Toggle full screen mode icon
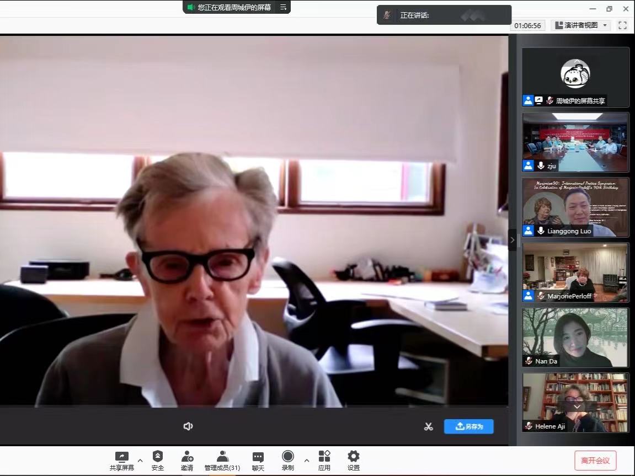635x476 pixels. tap(623, 25)
